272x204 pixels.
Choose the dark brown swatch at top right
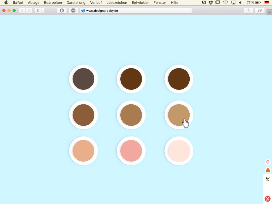coord(179,79)
